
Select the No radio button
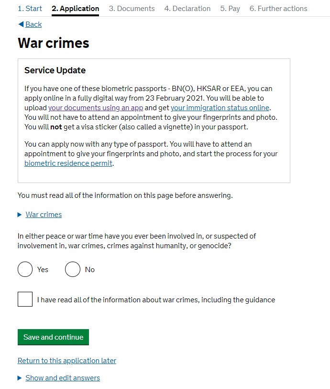point(73,270)
